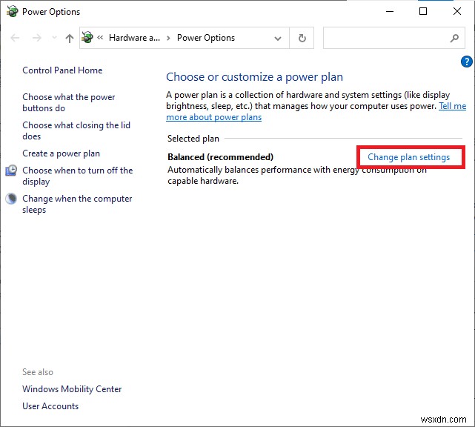475x427 pixels.
Task: Go up one level with the Up arrow
Action: [x=70, y=39]
